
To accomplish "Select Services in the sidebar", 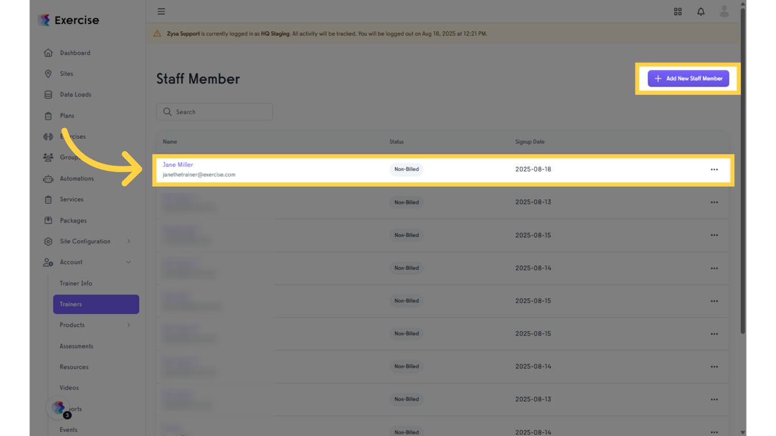I will [72, 199].
